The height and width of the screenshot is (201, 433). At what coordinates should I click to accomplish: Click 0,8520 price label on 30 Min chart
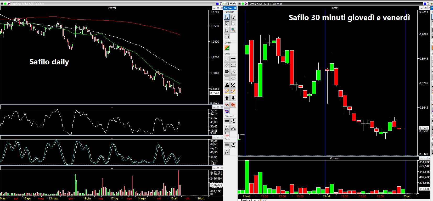tap(424, 128)
